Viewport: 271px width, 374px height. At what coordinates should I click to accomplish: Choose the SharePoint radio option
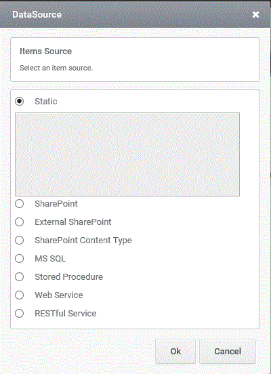coord(20,204)
